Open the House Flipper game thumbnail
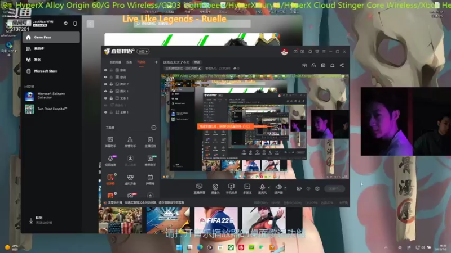This screenshot has height=253, width=451. pyautogui.click(x=168, y=220)
